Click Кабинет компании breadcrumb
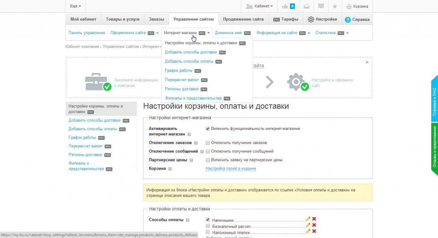Viewport: 438px width, 238px height. click(x=82, y=47)
